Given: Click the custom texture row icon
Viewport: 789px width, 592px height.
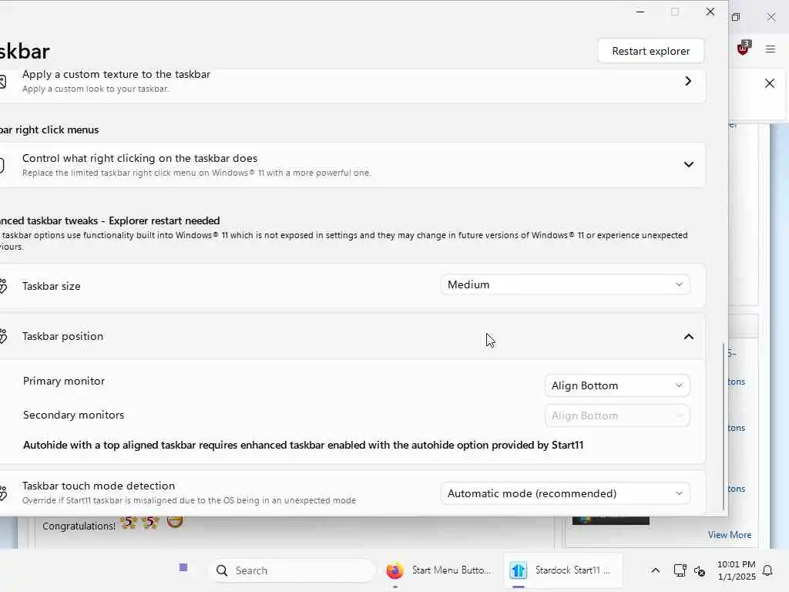Looking at the screenshot, I should pos(2,81).
